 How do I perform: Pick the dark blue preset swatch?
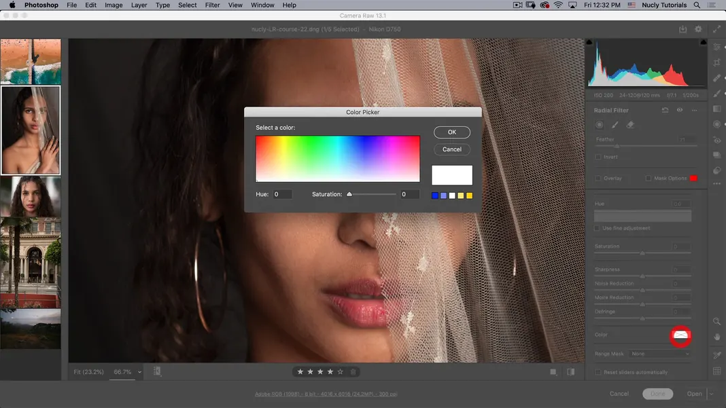pos(435,196)
